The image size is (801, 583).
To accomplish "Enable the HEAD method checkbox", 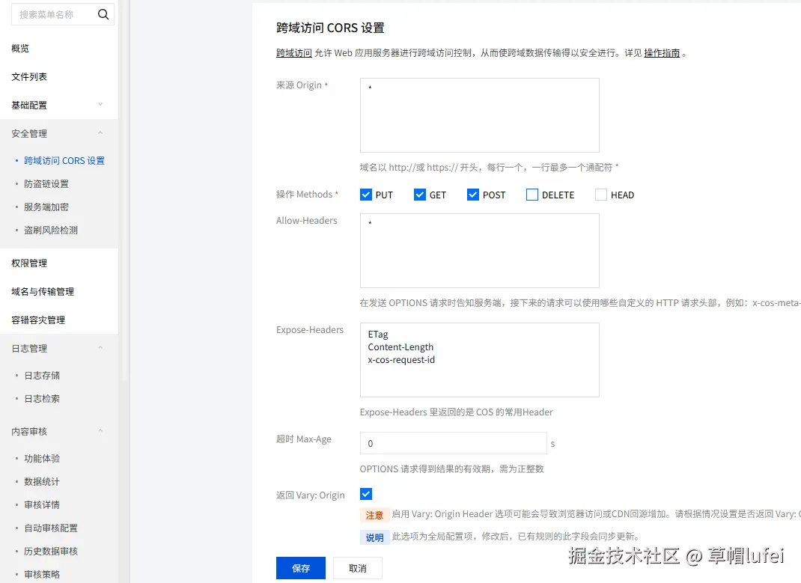I will point(601,195).
